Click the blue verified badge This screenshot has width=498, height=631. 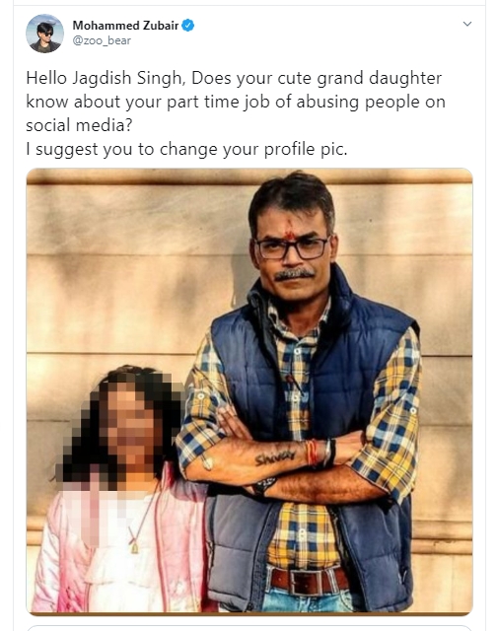pyautogui.click(x=188, y=26)
